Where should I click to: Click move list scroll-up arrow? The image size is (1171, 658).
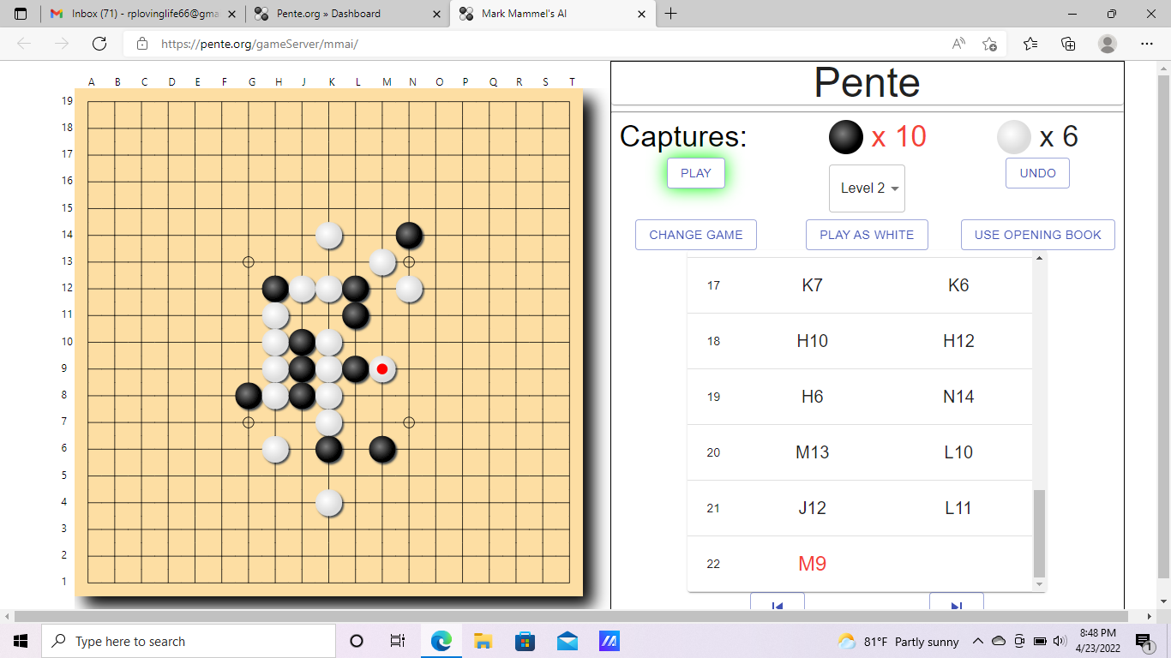click(x=1040, y=258)
